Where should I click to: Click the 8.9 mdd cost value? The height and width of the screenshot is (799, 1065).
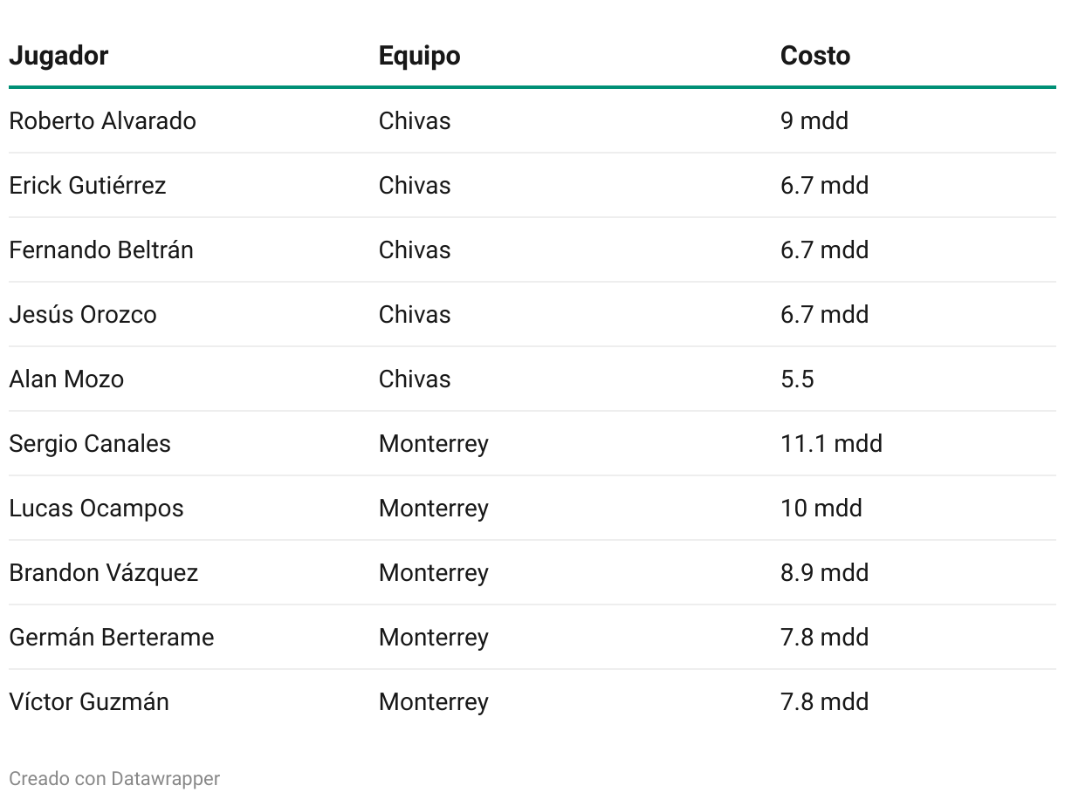click(825, 572)
